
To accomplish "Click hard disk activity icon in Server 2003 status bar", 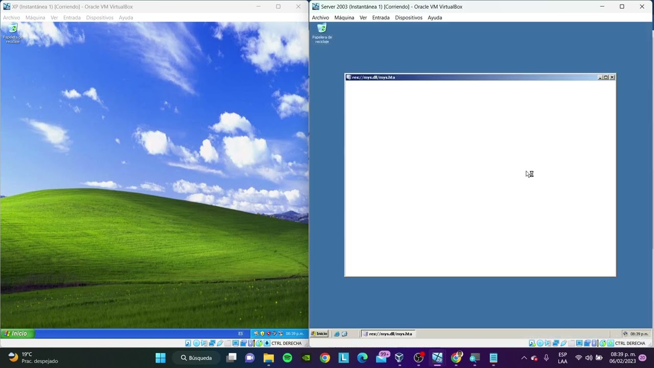I will [x=532, y=343].
